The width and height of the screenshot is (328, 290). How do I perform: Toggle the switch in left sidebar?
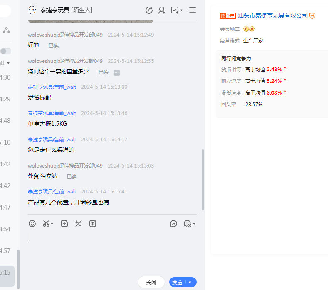(6, 51)
